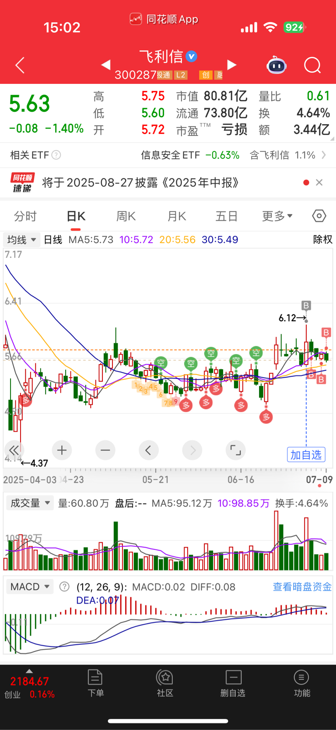This screenshot has height=730, width=336.
Task: Tap the first green 空 signal marker
Action: click(x=161, y=362)
